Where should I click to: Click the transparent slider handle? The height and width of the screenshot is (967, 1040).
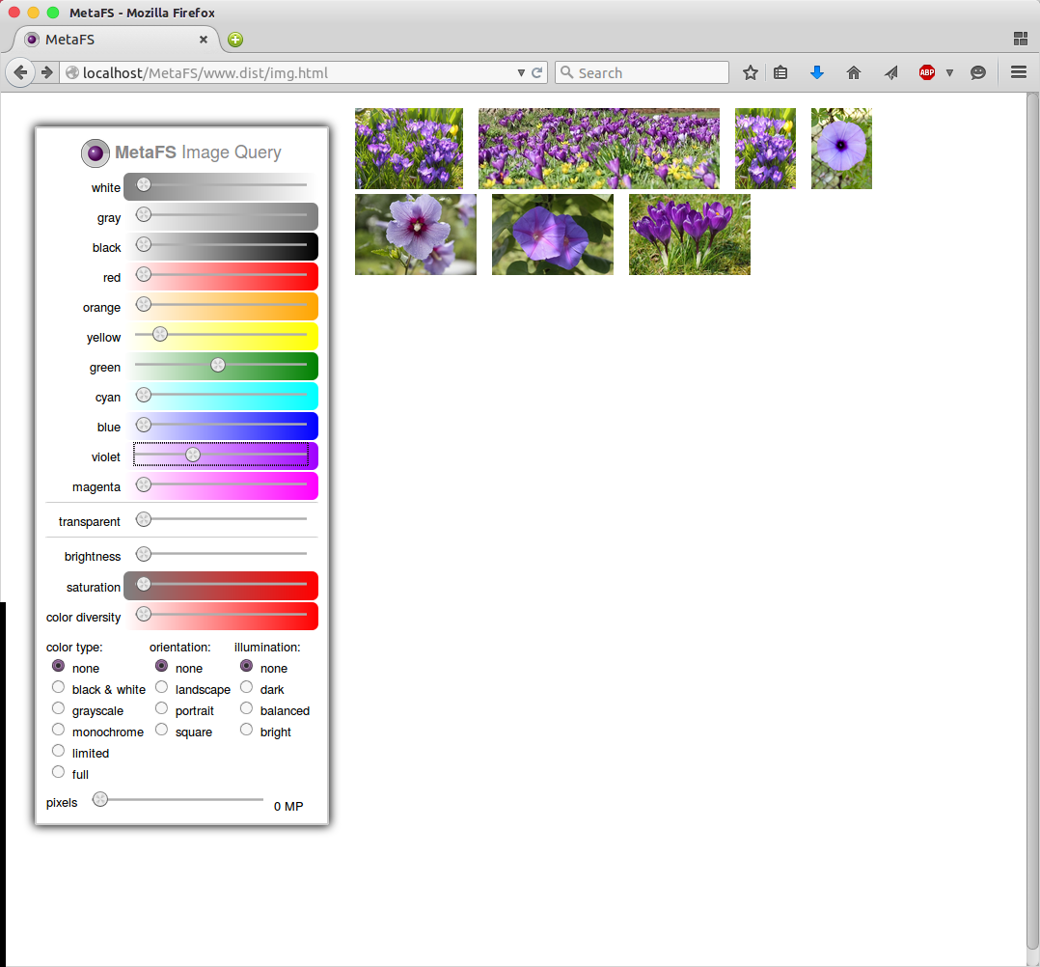click(143, 519)
